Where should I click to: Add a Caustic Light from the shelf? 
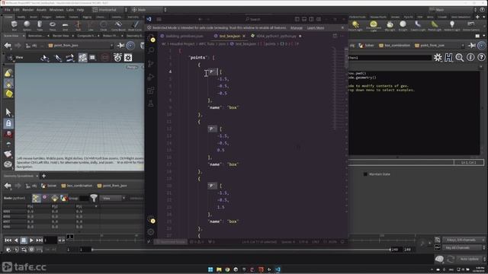(x=418, y=25)
